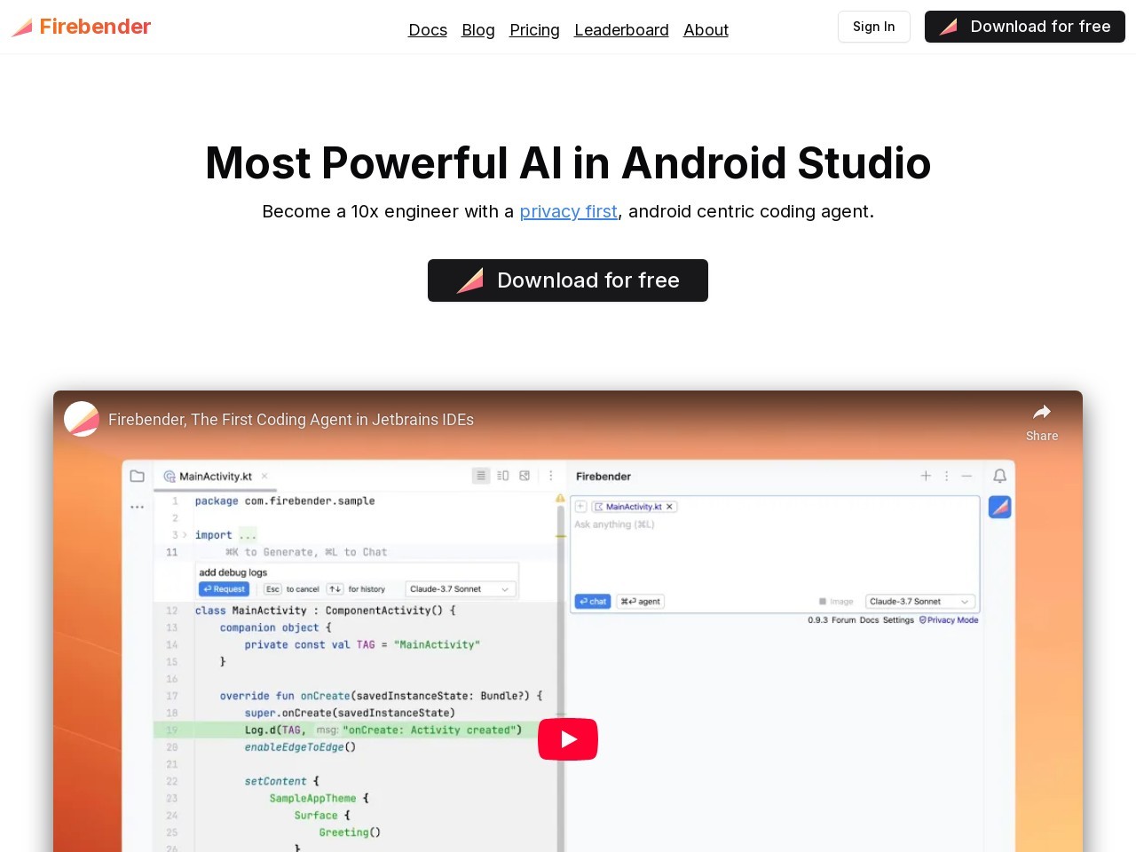
Task: Select the chat mode button
Action: [x=593, y=602]
